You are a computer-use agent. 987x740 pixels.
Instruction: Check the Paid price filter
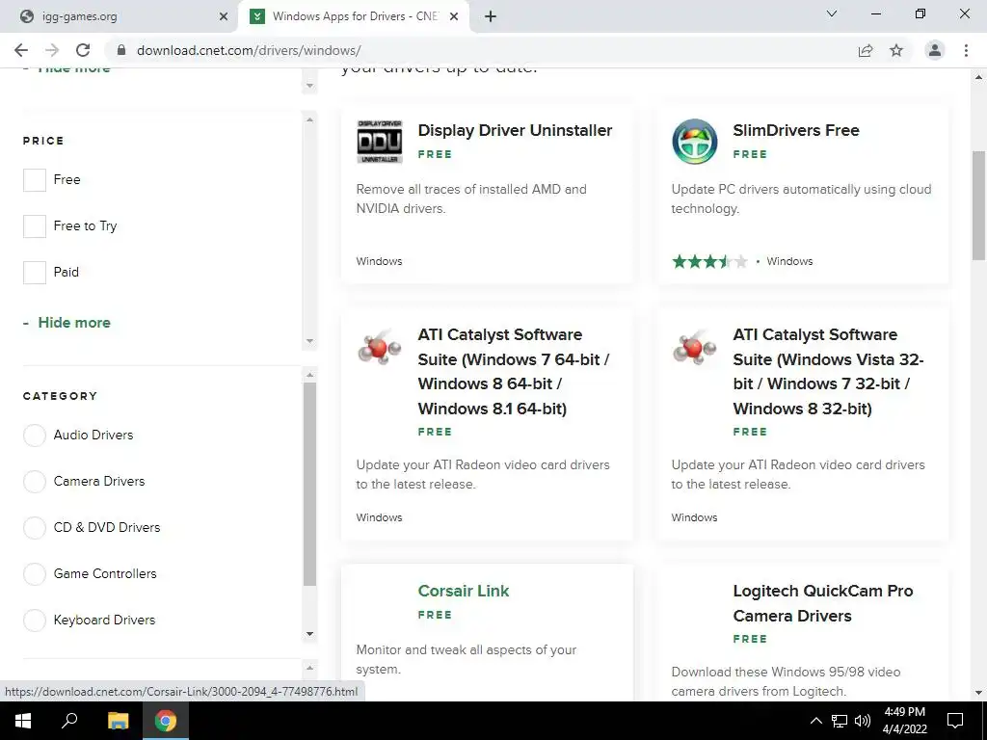point(35,273)
